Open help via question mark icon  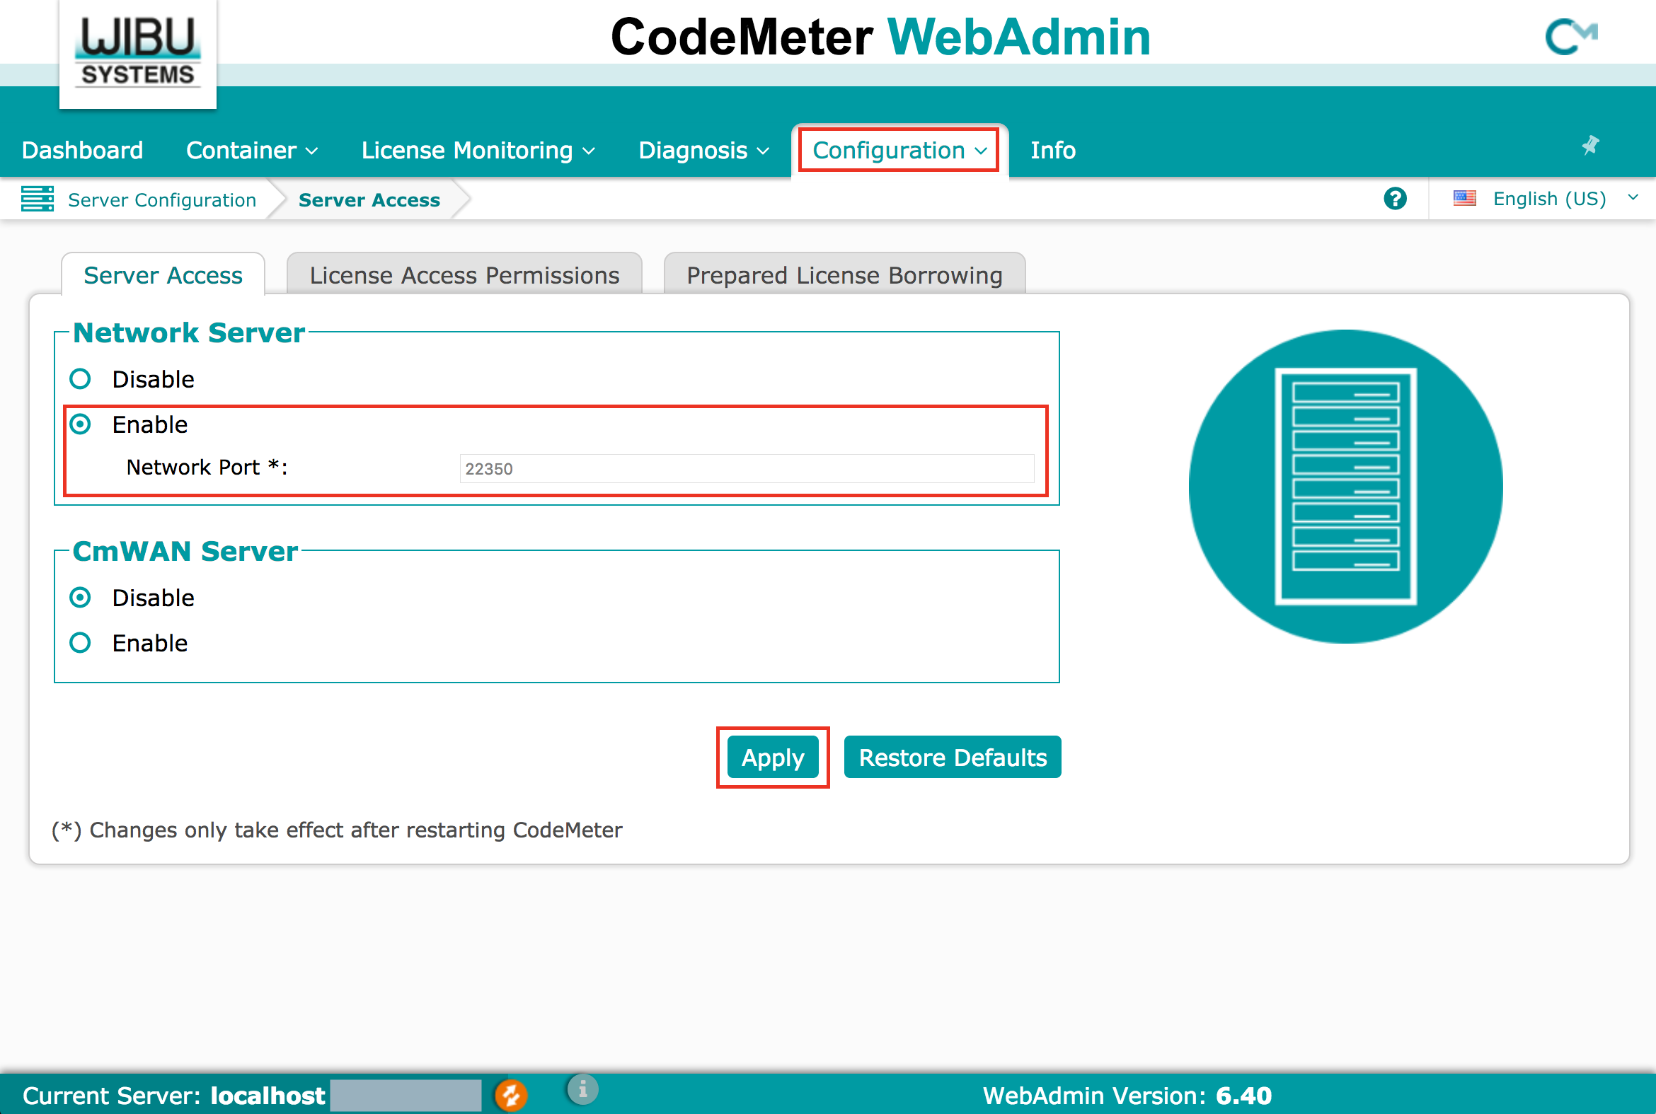[x=1394, y=199]
